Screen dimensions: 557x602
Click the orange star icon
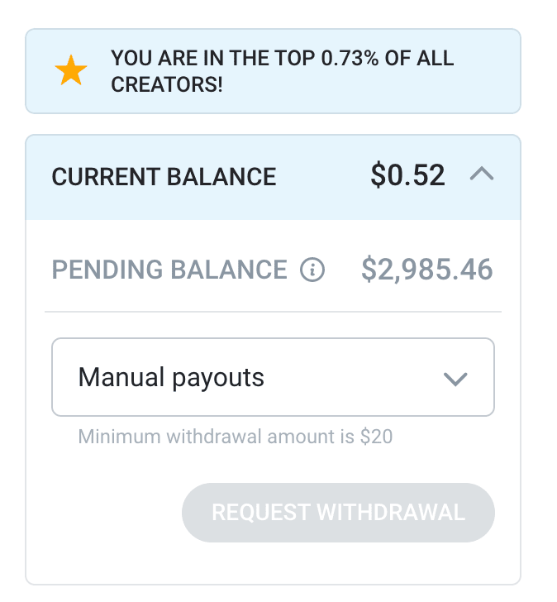[71, 72]
